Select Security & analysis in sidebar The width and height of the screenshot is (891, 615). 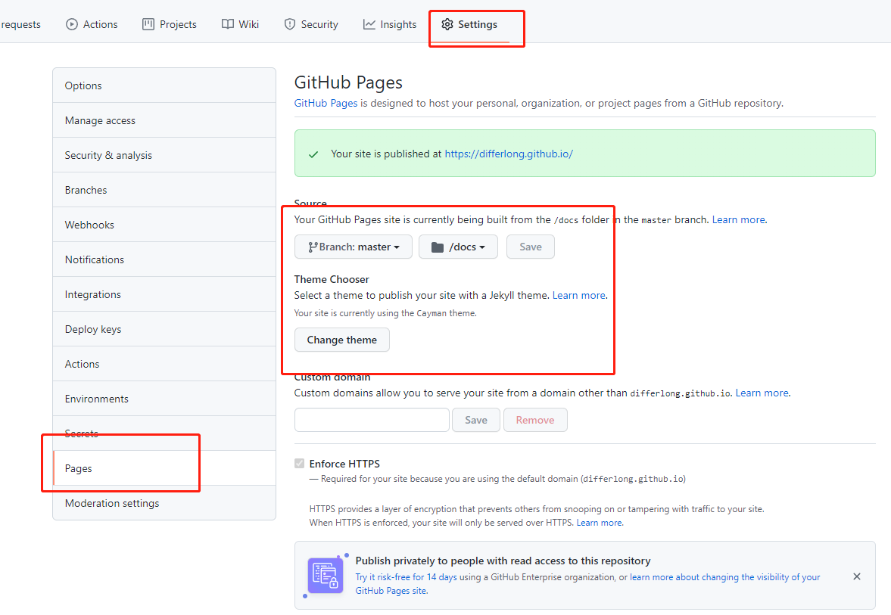[x=164, y=155]
